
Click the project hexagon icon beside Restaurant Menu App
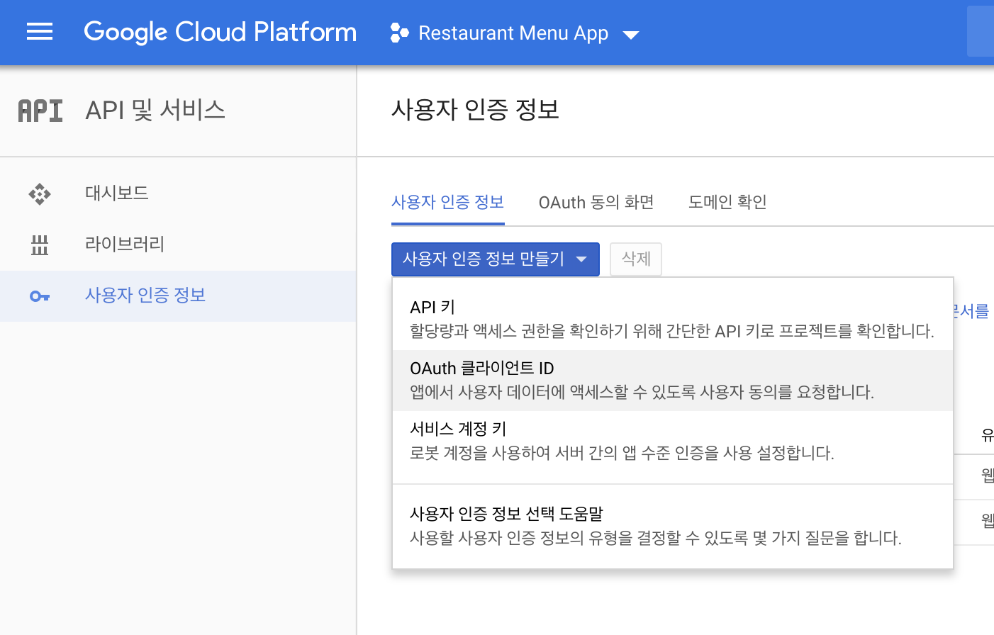point(399,33)
